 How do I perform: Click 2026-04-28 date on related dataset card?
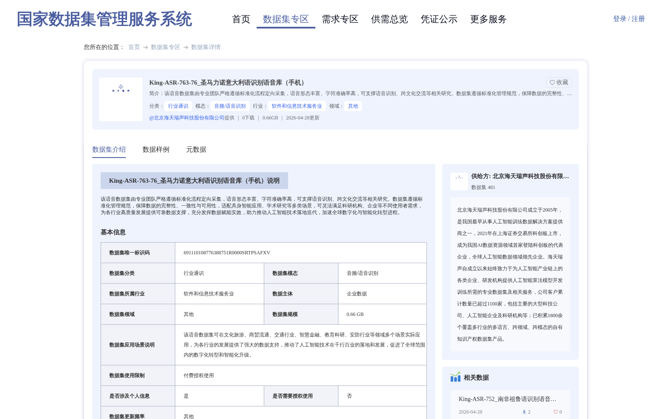pos(471,412)
